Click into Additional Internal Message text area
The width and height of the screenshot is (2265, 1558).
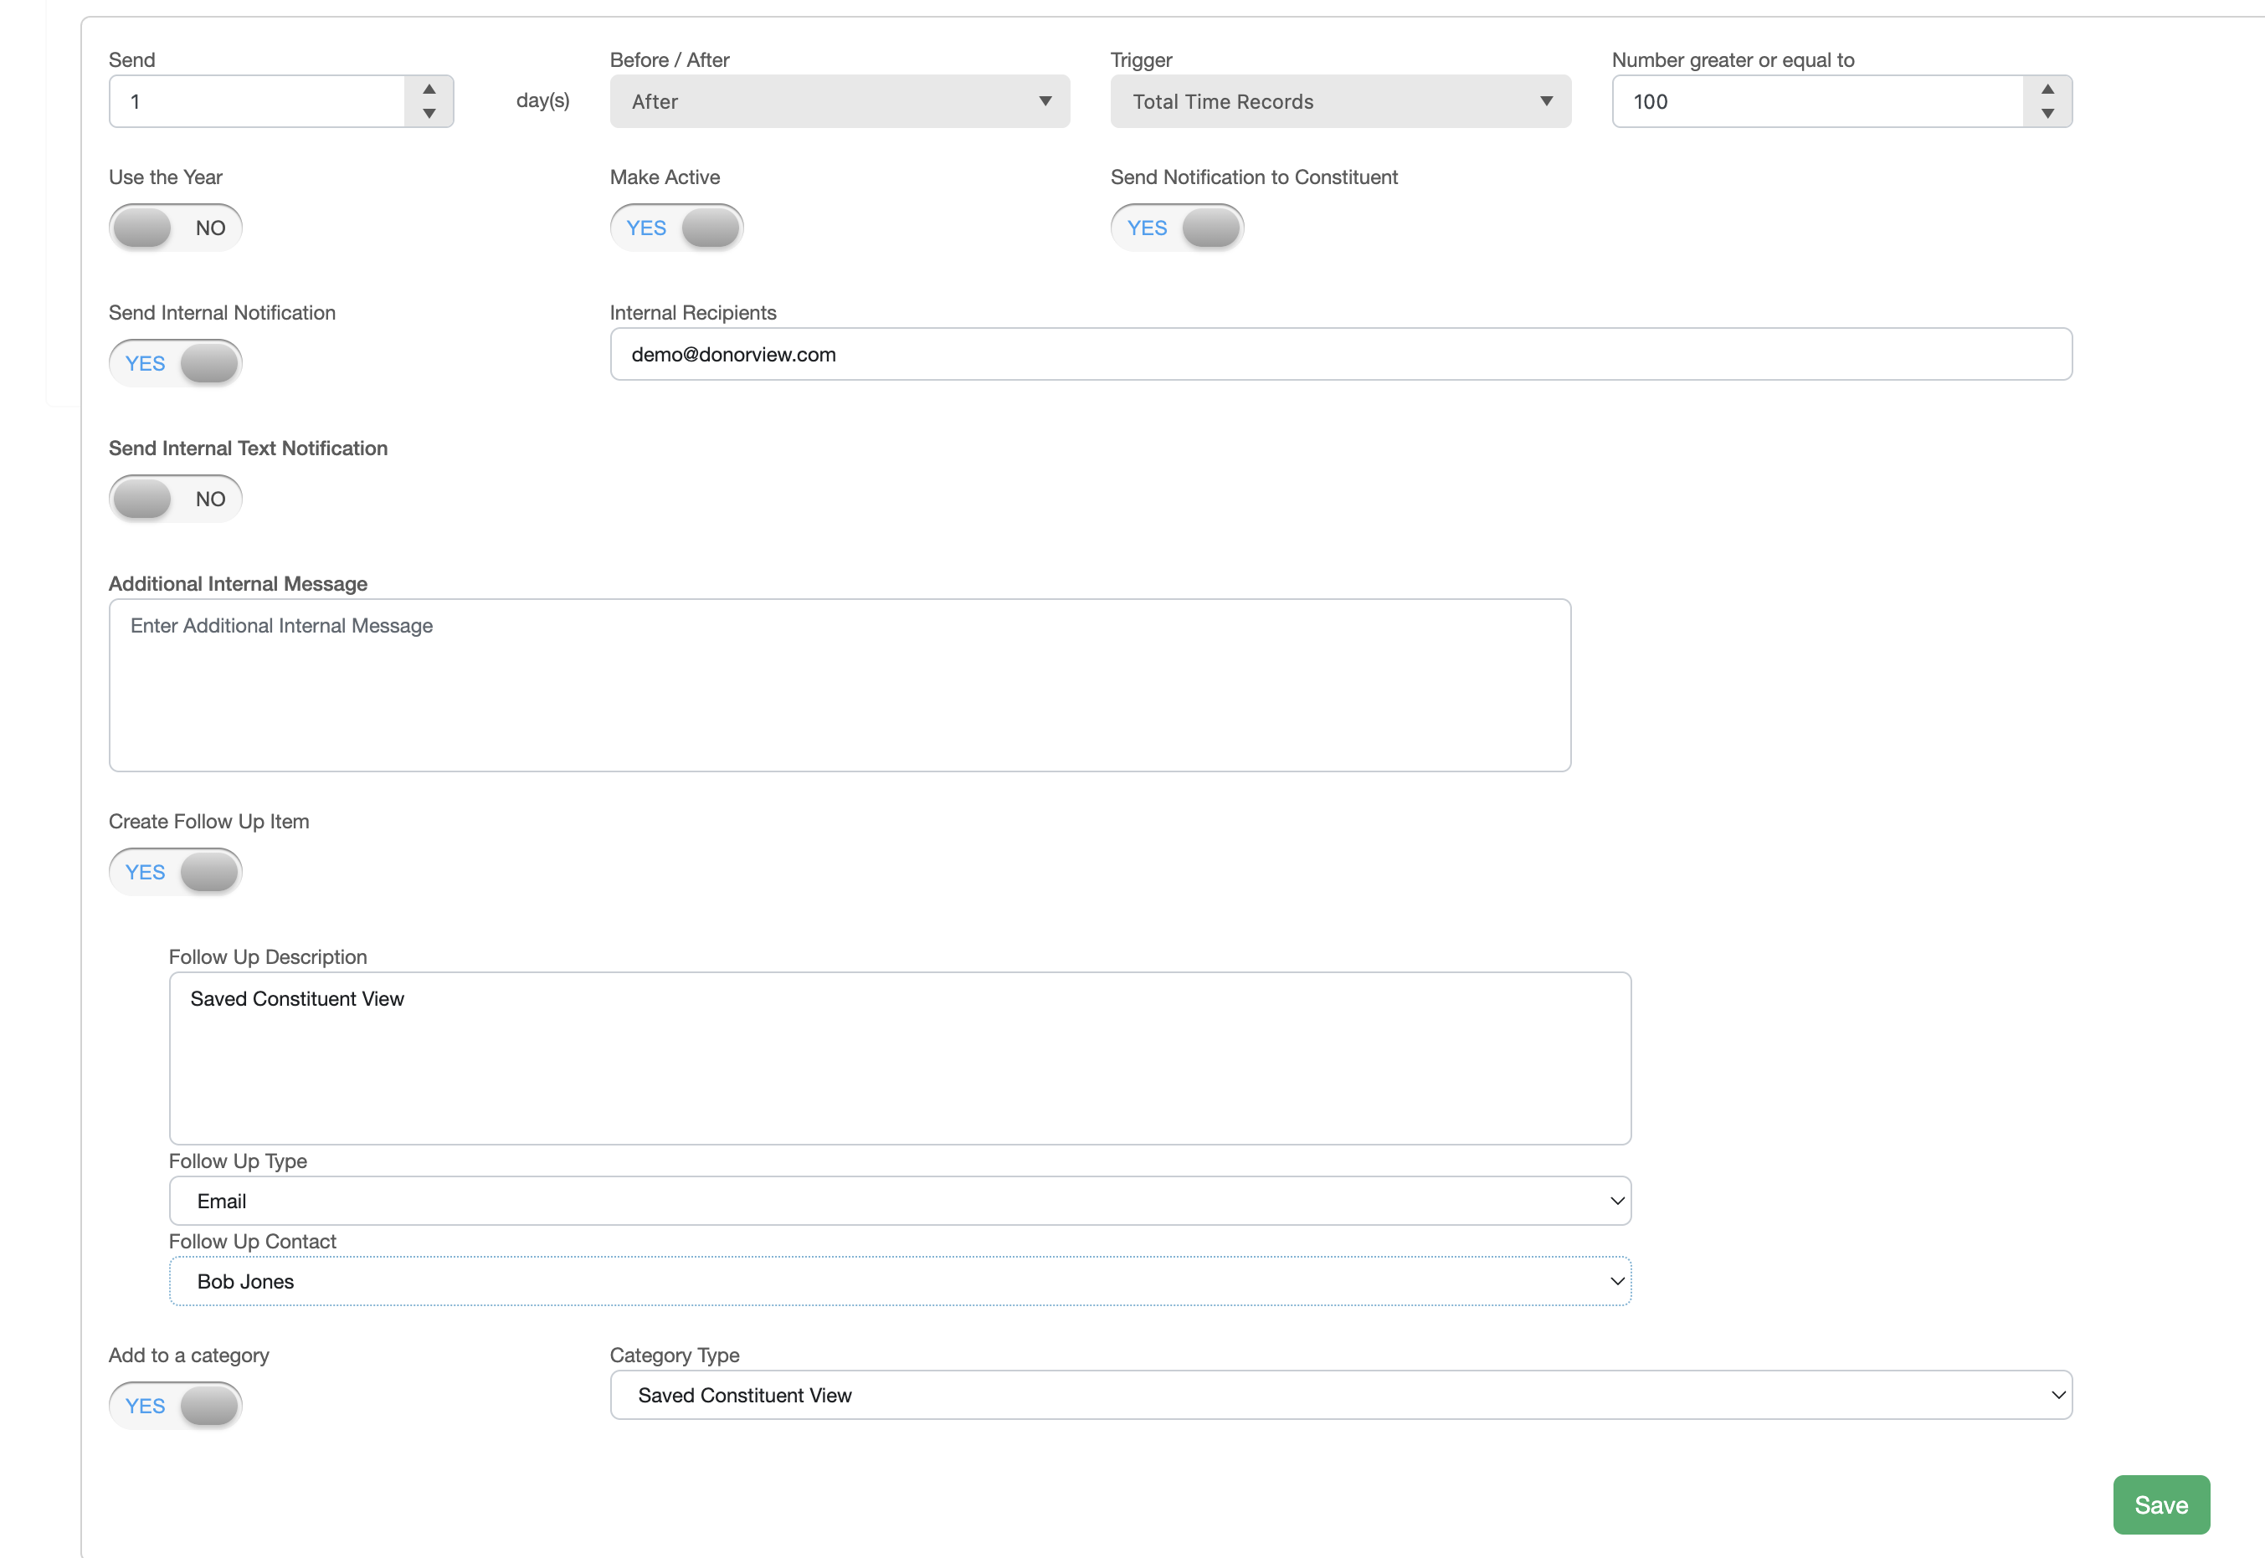(840, 685)
